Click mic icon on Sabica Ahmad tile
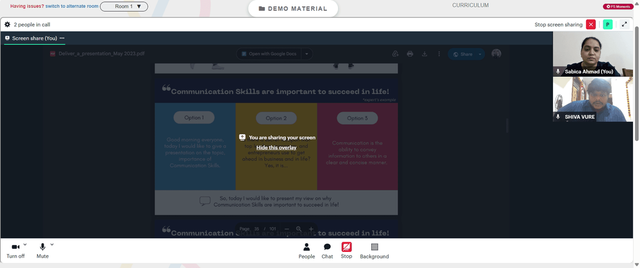Screen dimensions: 640x268 pos(558,72)
